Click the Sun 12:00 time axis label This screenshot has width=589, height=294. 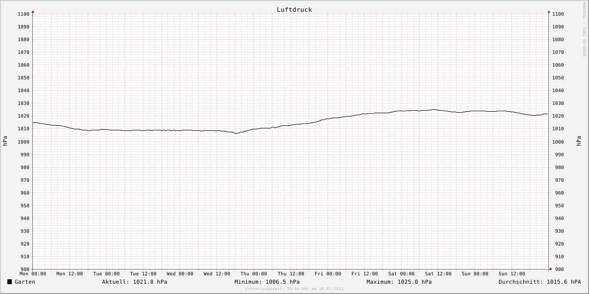pyautogui.click(x=512, y=274)
